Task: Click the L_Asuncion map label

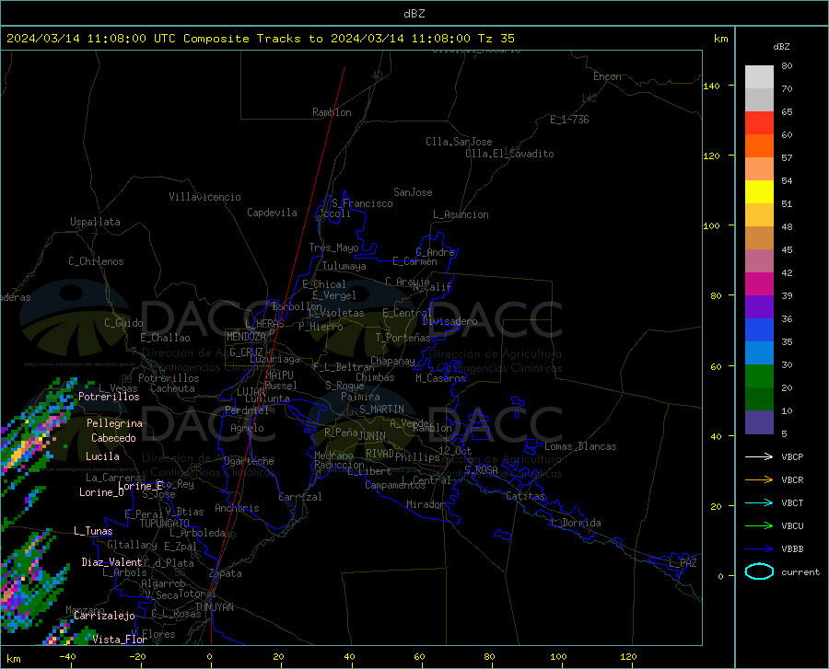Action: (461, 214)
